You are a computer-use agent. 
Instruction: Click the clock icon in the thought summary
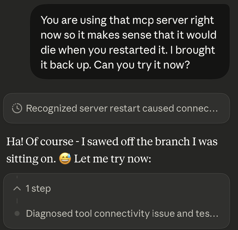point(17,108)
